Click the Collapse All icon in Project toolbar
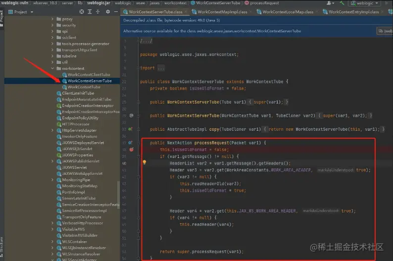The image size is (393, 261). click(x=98, y=12)
